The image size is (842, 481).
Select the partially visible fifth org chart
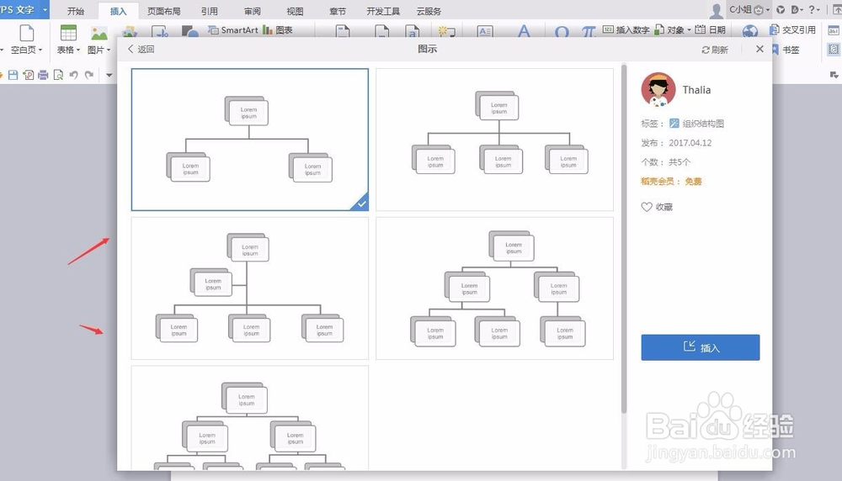pyautogui.click(x=250, y=418)
